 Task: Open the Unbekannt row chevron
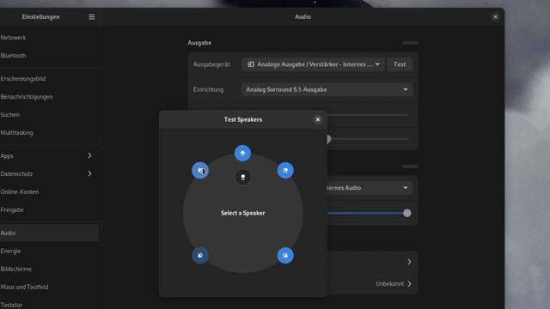[x=409, y=284]
